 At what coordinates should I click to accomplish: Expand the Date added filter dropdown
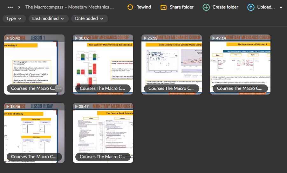point(89,19)
